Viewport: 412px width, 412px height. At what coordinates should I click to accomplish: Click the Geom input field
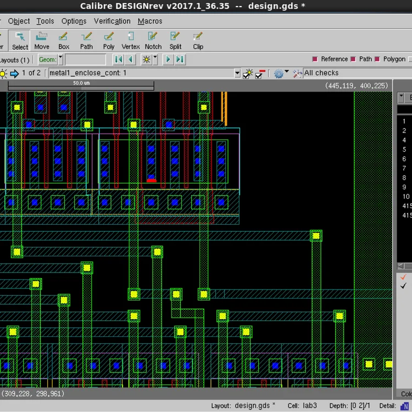pos(86,59)
